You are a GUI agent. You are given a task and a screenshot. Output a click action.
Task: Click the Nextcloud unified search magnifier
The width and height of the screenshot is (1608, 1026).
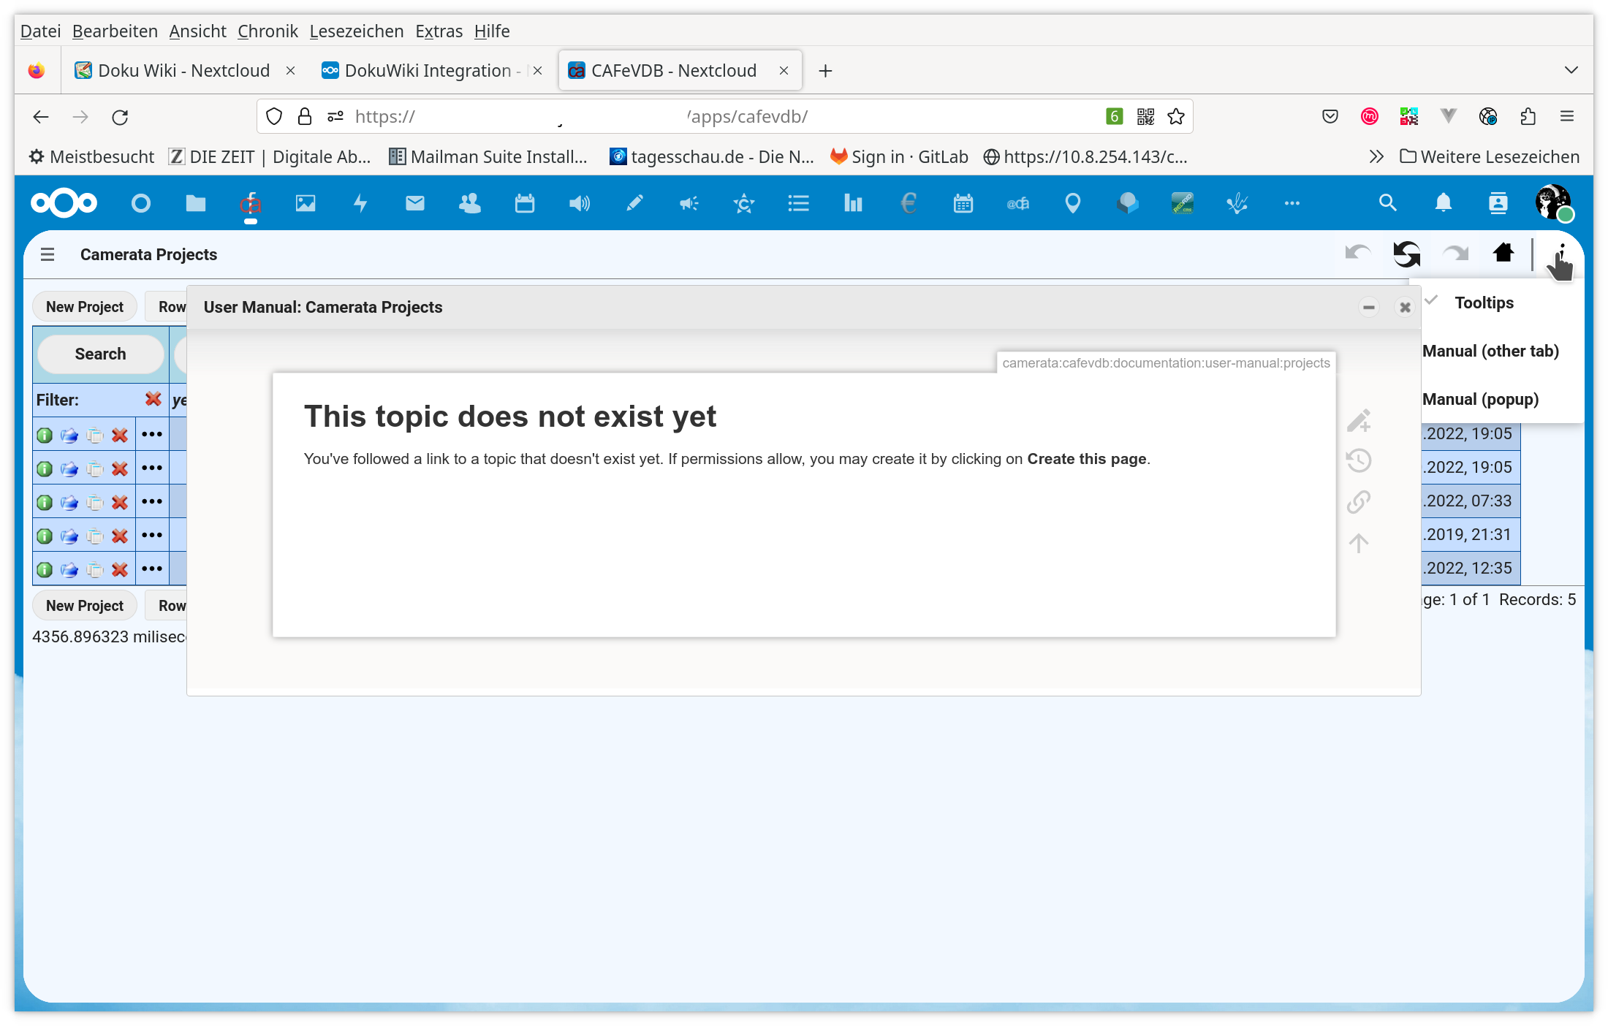pyautogui.click(x=1387, y=203)
